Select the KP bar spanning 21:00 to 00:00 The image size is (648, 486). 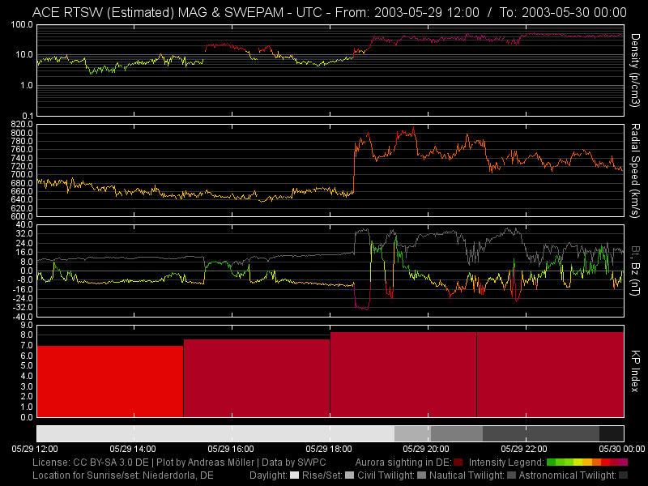[551, 374]
